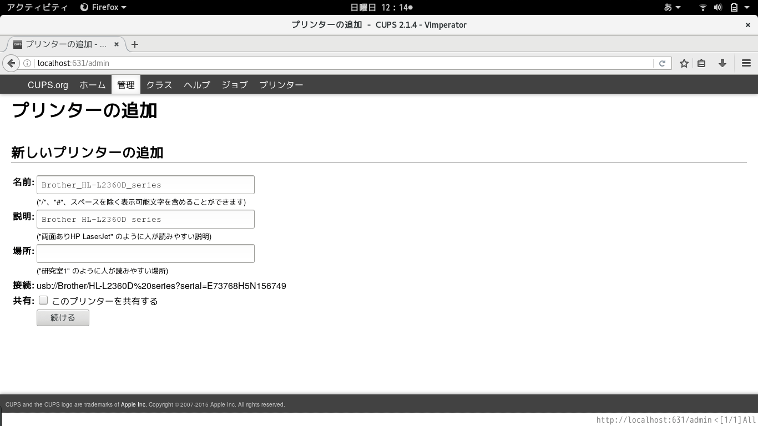Open the Wi-Fi status indicator
758x426 pixels.
click(703, 7)
